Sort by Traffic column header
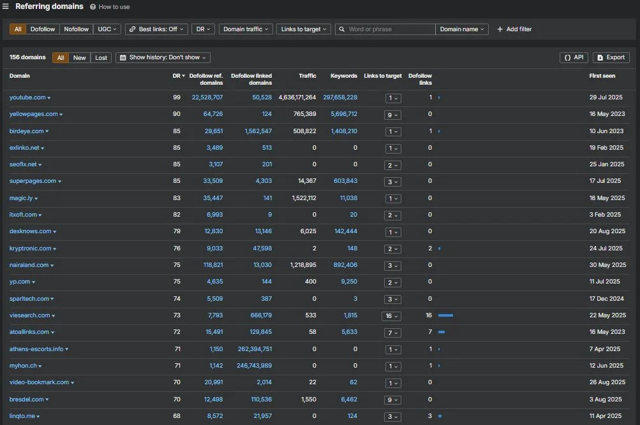Image resolution: width=640 pixels, height=425 pixels. click(308, 76)
